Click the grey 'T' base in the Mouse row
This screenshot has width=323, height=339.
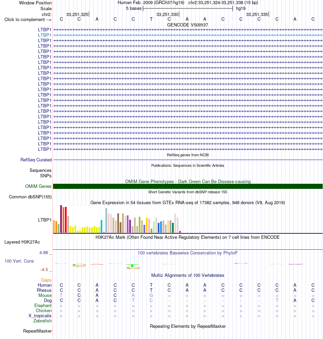(x=61, y=295)
